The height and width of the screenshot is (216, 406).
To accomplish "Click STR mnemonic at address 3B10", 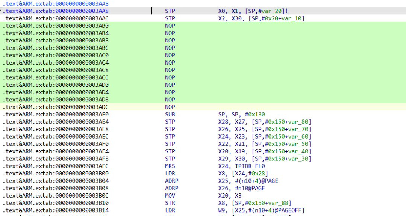I will 170,203.
